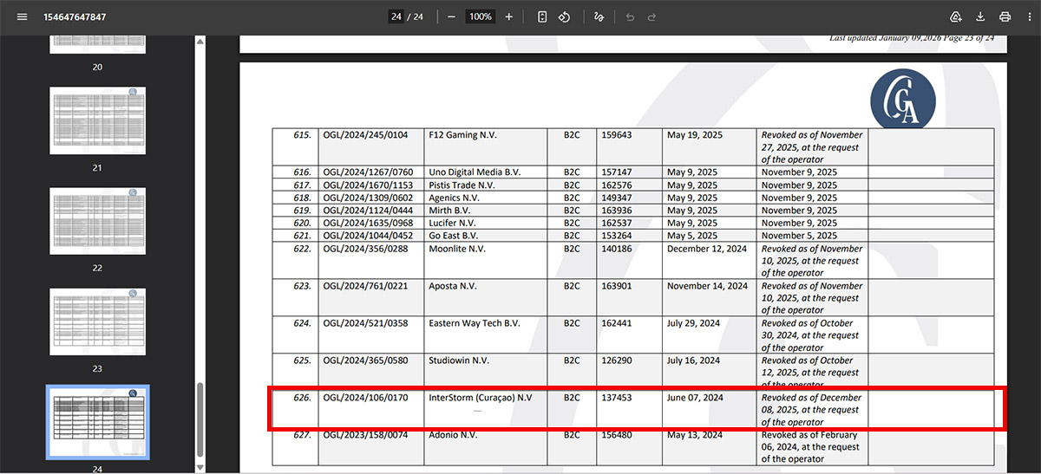This screenshot has width=1041, height=474.
Task: Click the undo arrow in toolbar
Action: [x=630, y=17]
